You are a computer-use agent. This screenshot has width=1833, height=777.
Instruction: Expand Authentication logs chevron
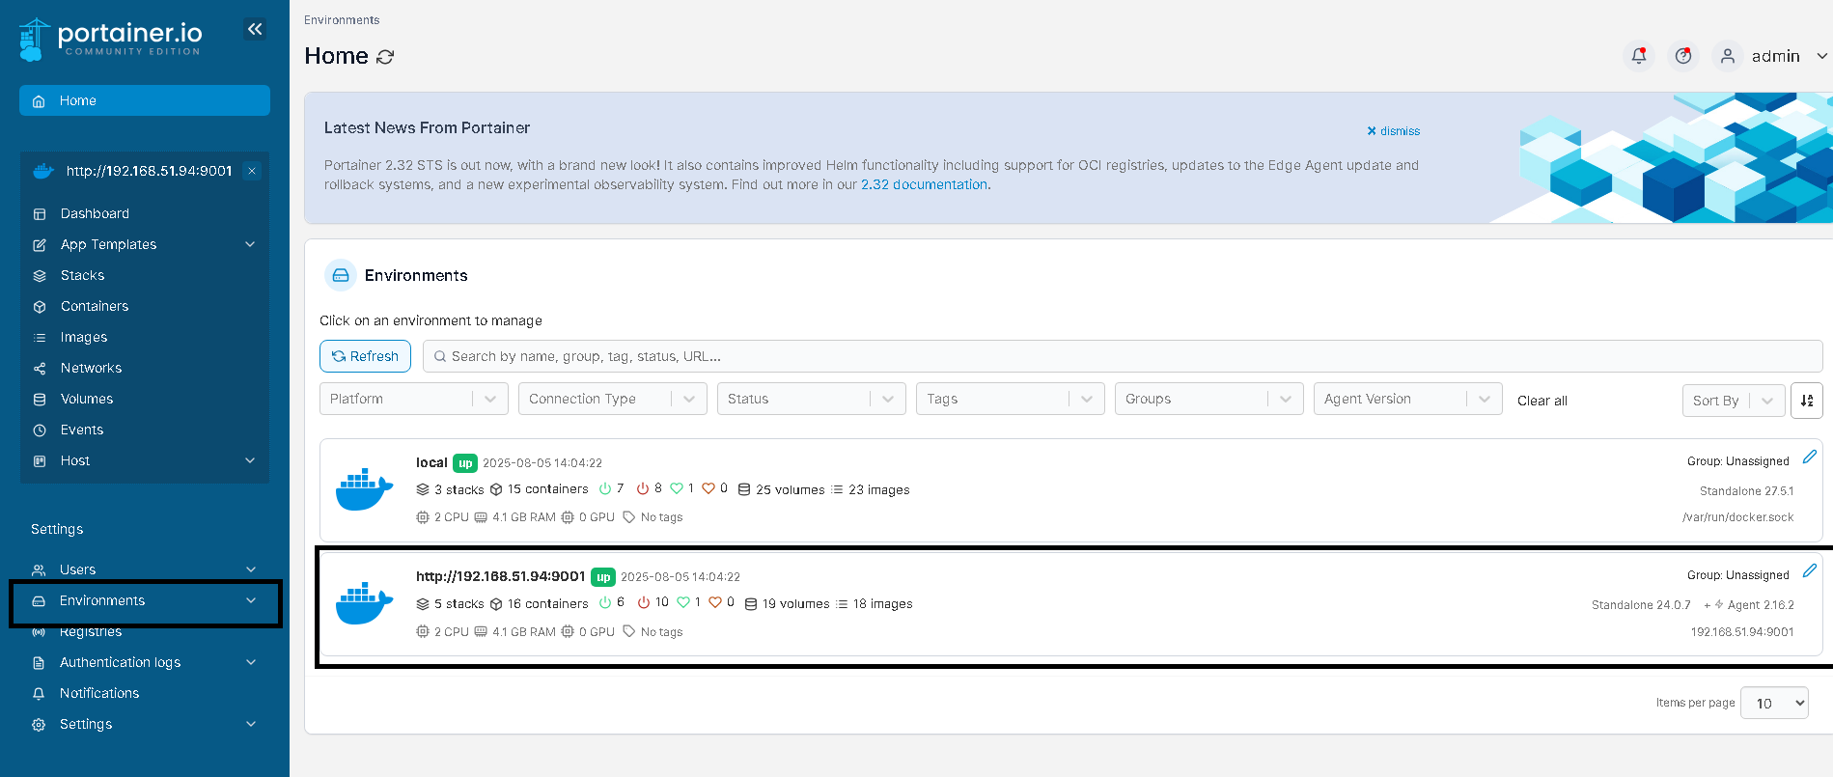[x=251, y=662]
